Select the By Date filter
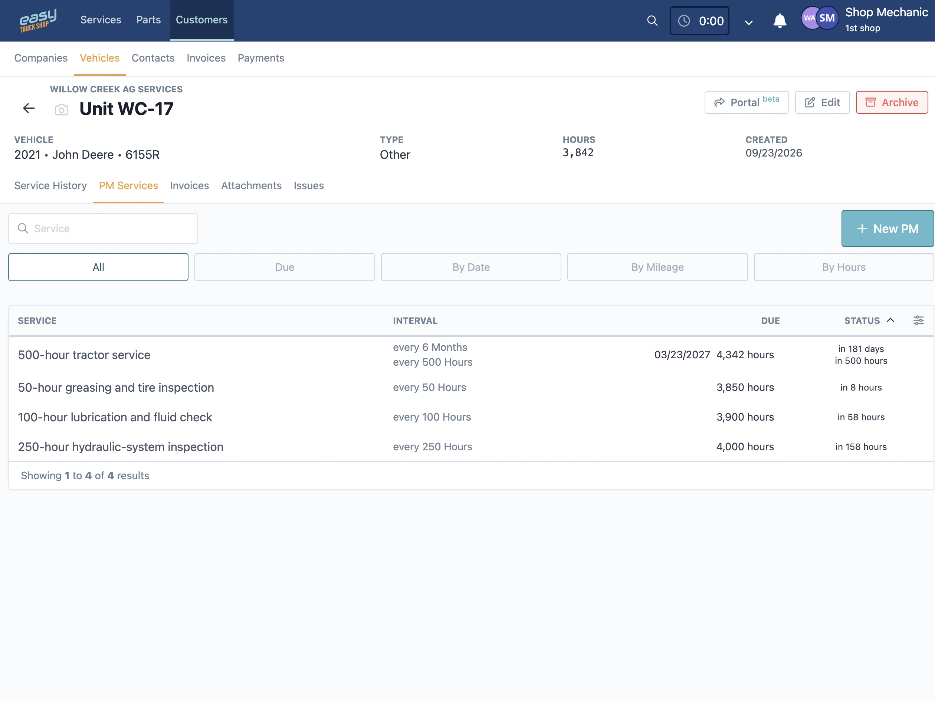Screen dimensions: 935x701 coord(471,267)
